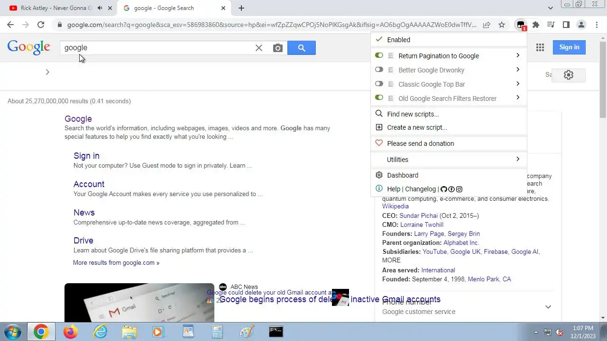Expand the filter bar right chevron
Screen dimensions: 607x341
[x=47, y=72]
